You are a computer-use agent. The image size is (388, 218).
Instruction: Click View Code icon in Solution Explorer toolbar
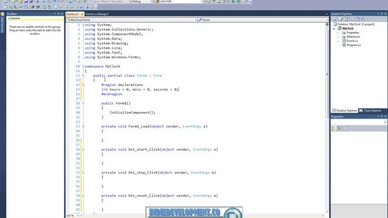(352, 19)
